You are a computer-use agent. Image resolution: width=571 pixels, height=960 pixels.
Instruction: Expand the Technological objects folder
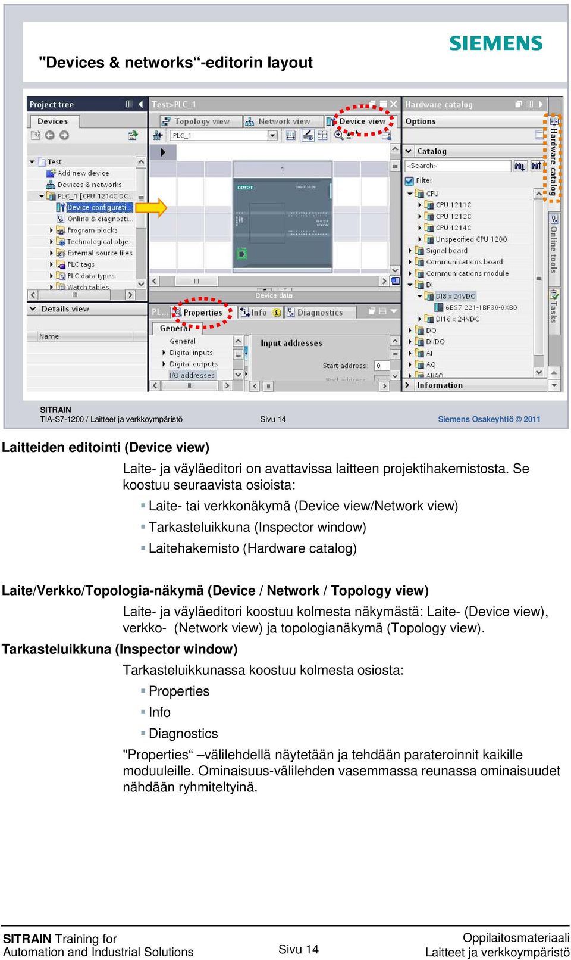coord(51,241)
